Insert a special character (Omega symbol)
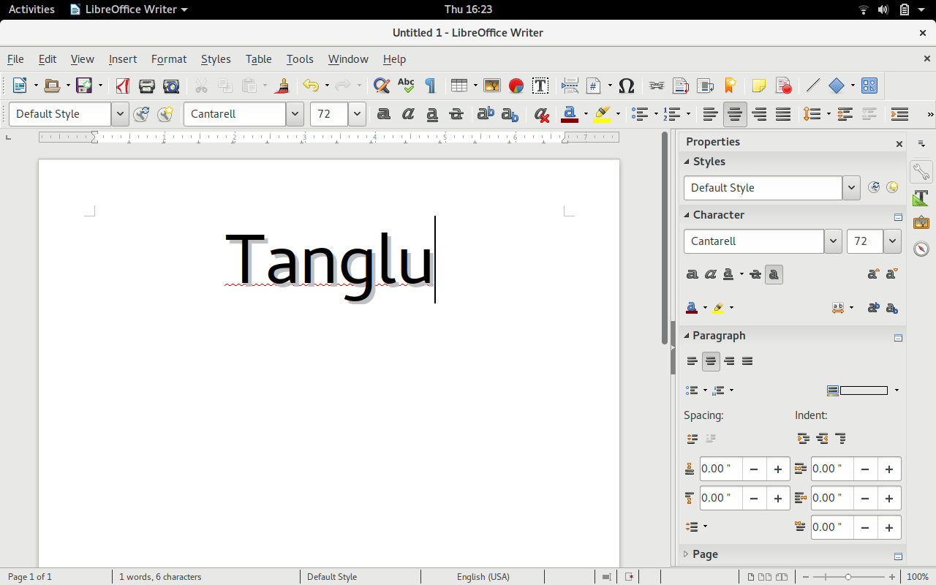Viewport: 936px width, 585px height. point(626,86)
